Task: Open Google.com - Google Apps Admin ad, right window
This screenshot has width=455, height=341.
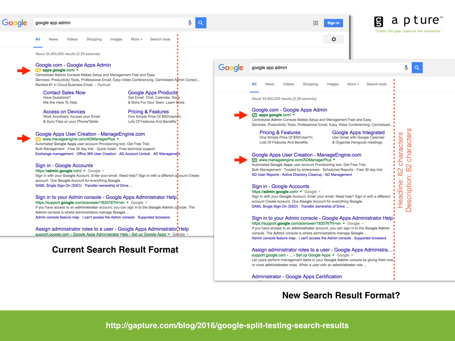Action: [290, 110]
